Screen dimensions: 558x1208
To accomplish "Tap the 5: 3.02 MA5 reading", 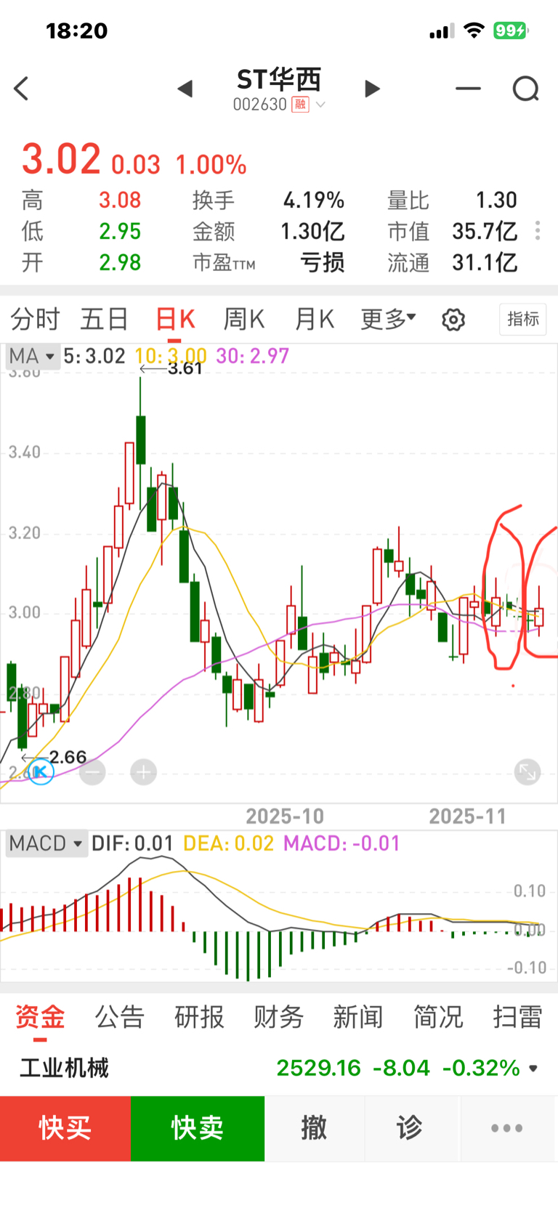I will coord(94,356).
